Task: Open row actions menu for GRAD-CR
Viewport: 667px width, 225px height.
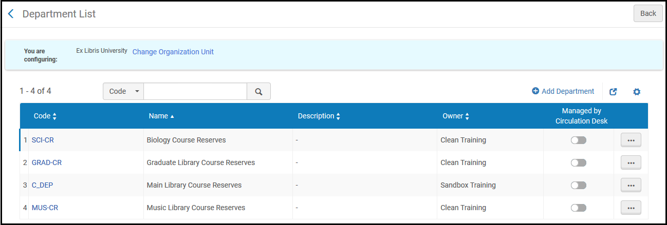Action: [x=631, y=162]
